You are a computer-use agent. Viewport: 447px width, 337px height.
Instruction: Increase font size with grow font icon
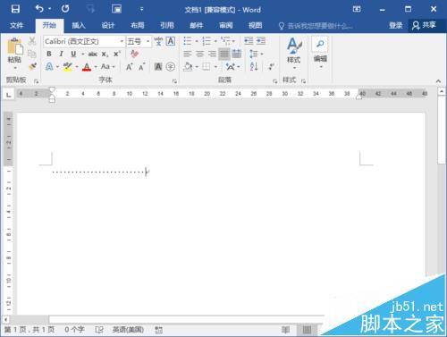(129, 67)
